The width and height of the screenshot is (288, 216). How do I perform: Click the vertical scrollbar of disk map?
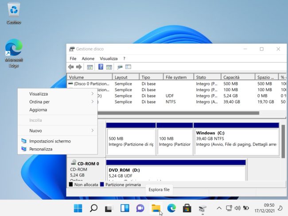point(283,141)
